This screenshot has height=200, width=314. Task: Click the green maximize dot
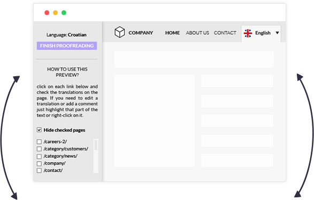pyautogui.click(x=64, y=13)
